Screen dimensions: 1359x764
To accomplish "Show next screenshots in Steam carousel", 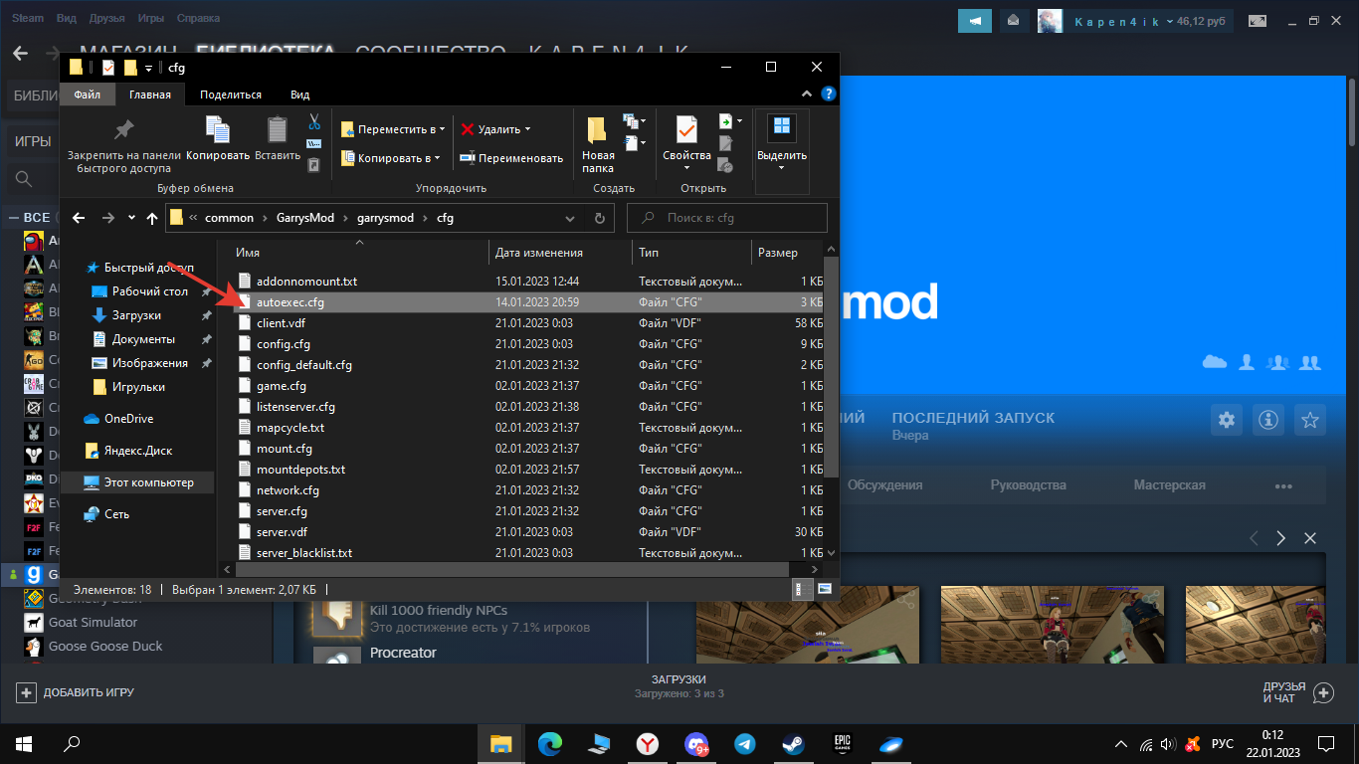I will [1281, 538].
